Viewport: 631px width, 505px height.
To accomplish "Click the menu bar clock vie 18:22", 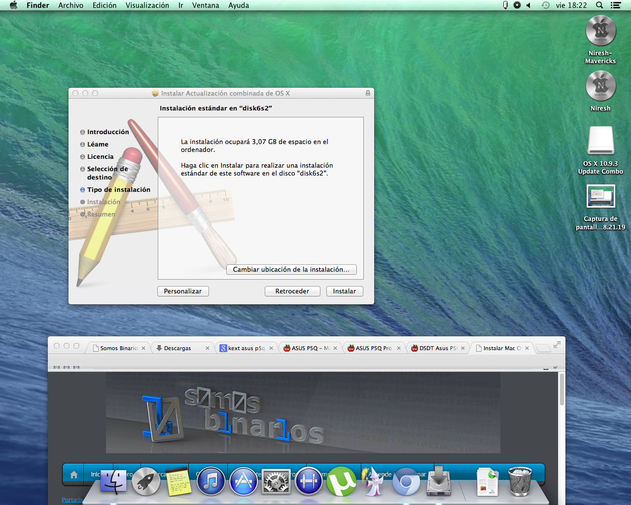I will tap(571, 5).
